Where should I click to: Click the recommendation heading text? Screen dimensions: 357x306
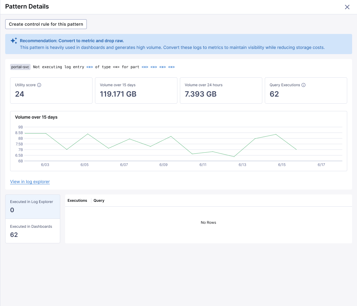tap(72, 41)
